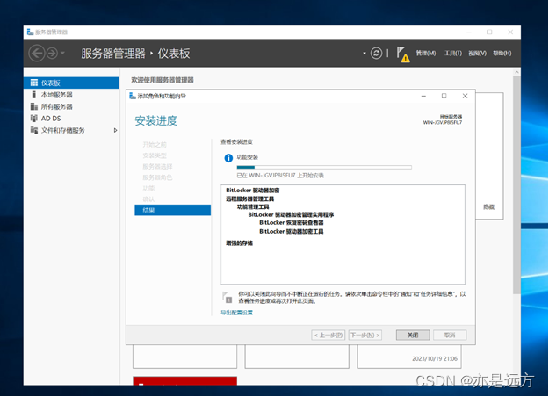Click the 取消 button in the wizard
Image resolution: width=549 pixels, height=397 pixels.
pyautogui.click(x=450, y=335)
